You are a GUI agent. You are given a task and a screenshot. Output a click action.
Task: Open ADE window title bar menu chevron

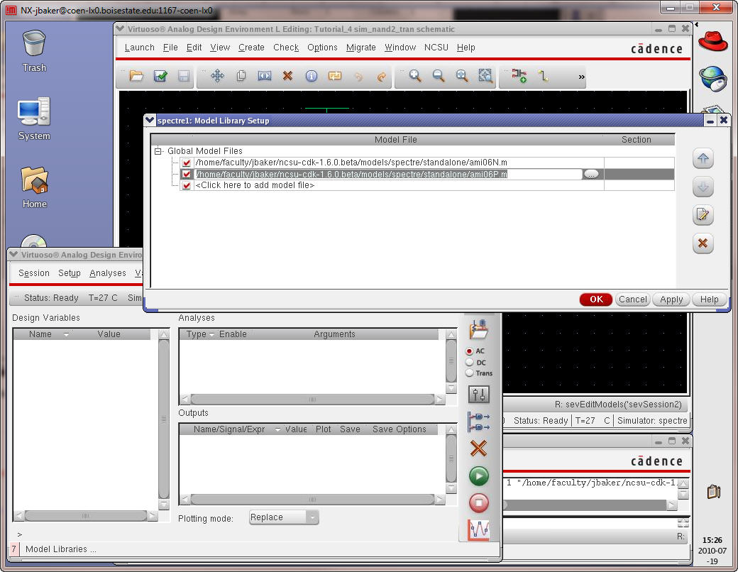point(13,255)
